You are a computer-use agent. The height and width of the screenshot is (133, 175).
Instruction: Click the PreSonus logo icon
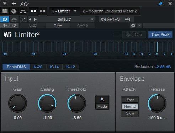pos(8,34)
